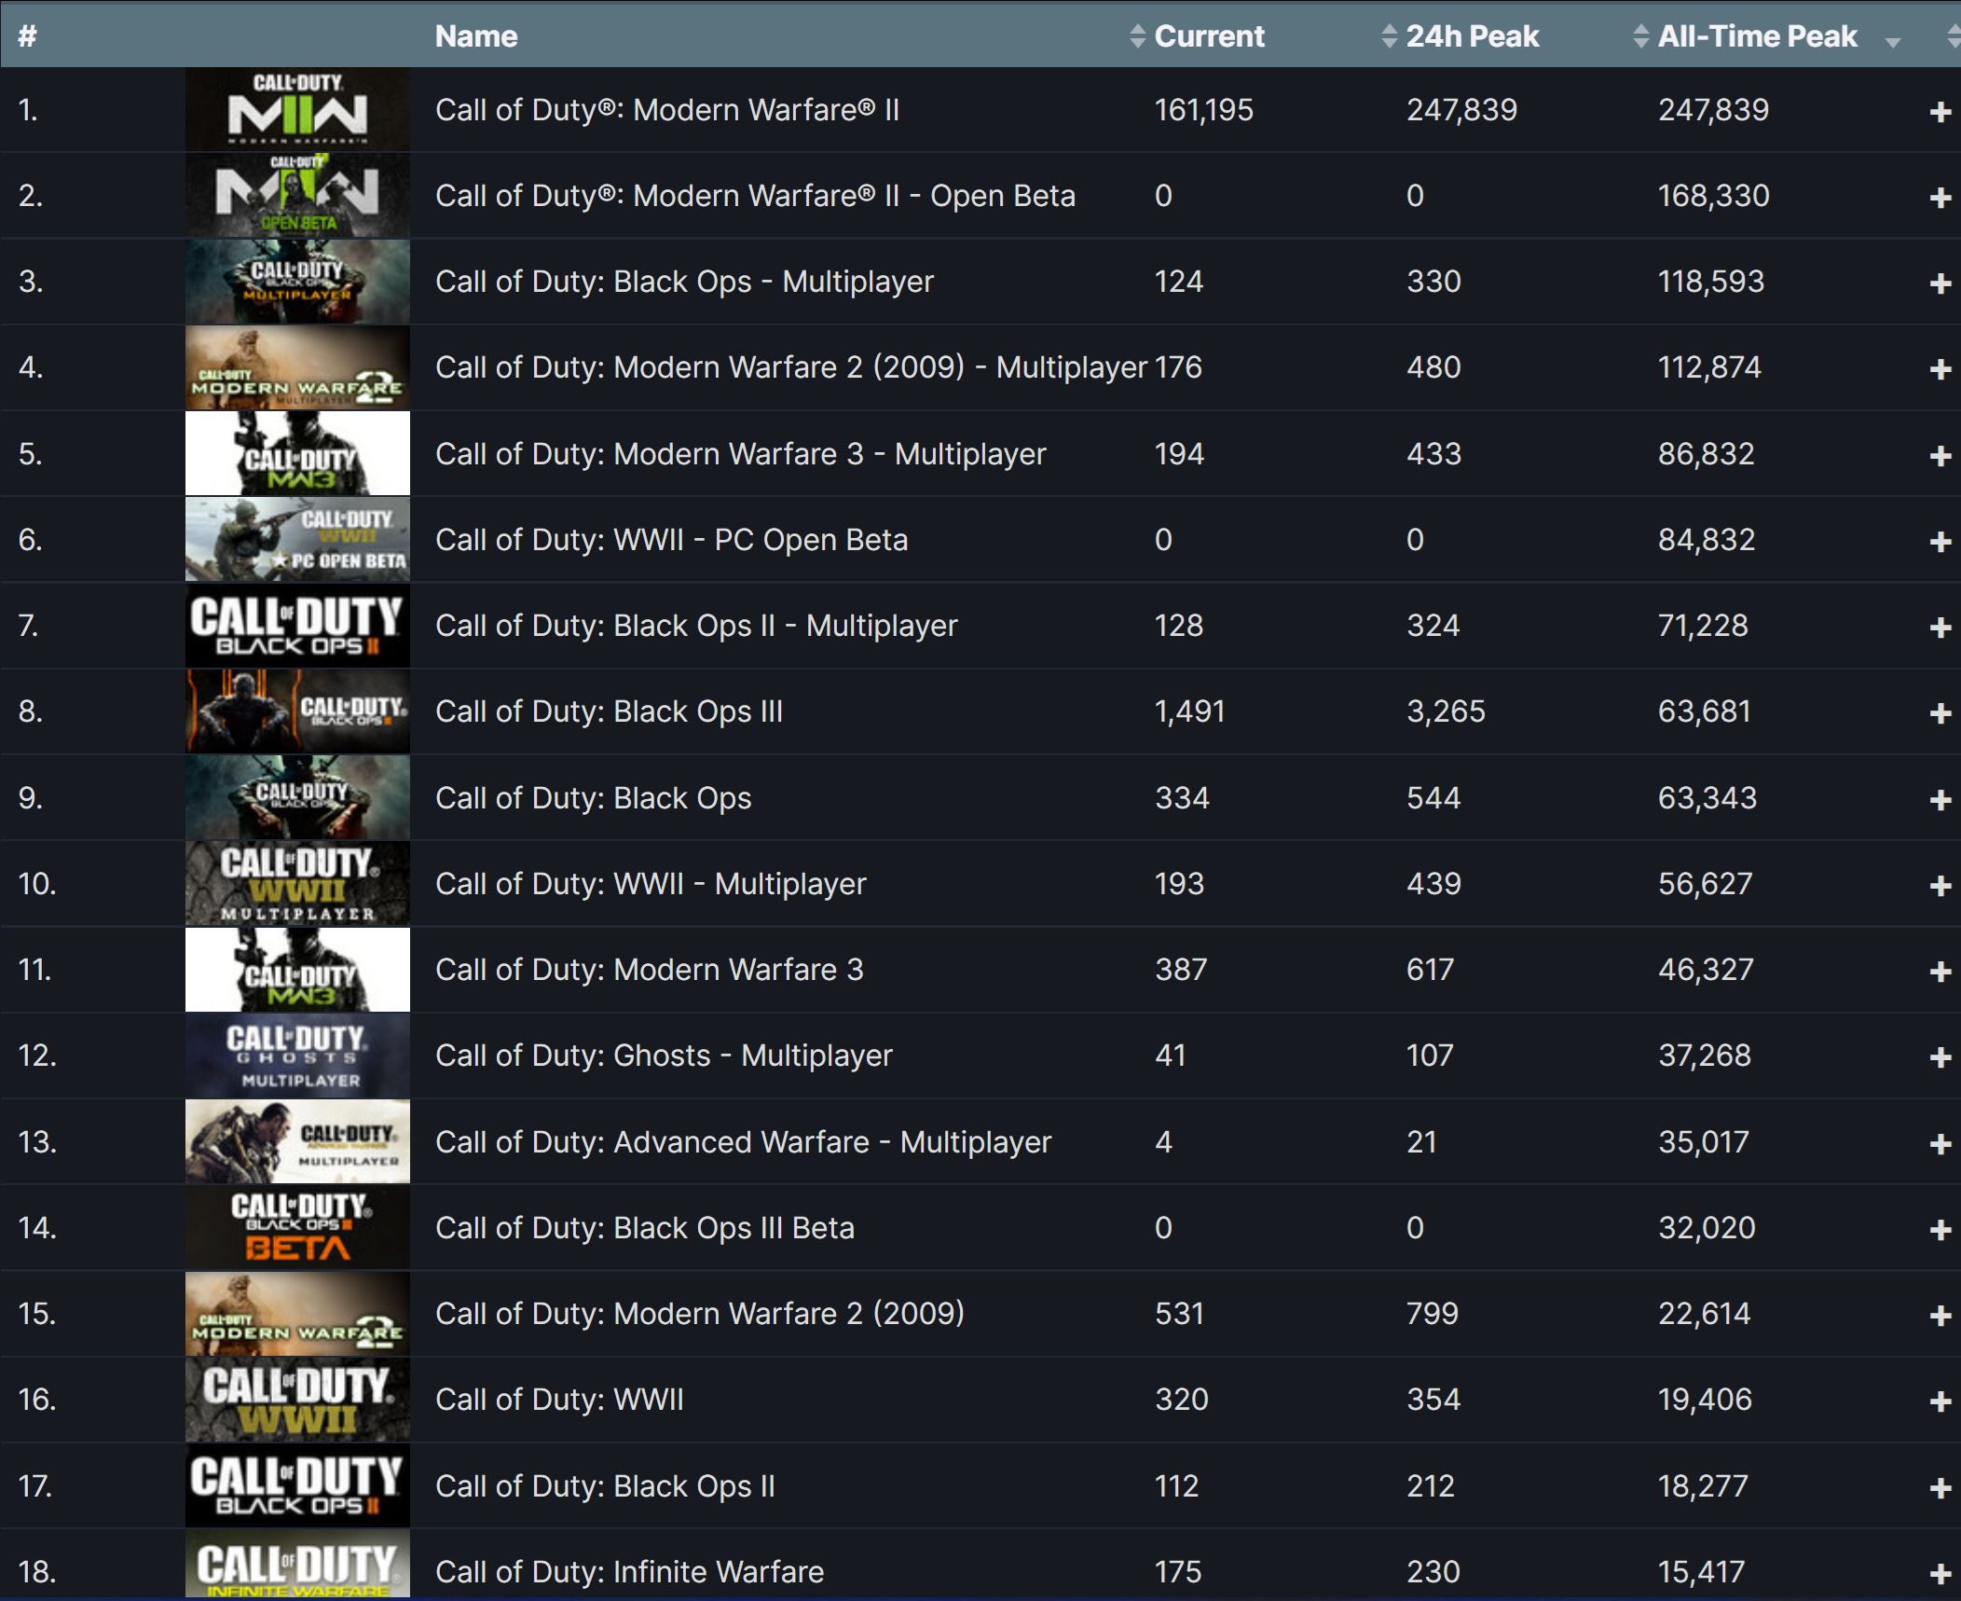Click the Name column header

(476, 36)
